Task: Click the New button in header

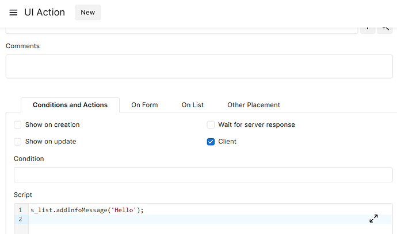Action: [x=88, y=13]
